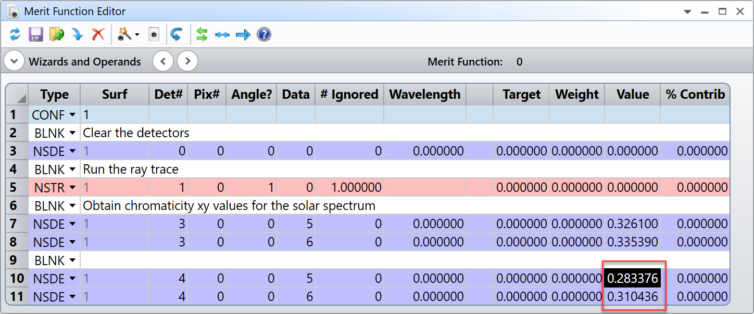The width and height of the screenshot is (754, 314).
Task: Click the comment about chromaticity xy values
Action: 229,206
